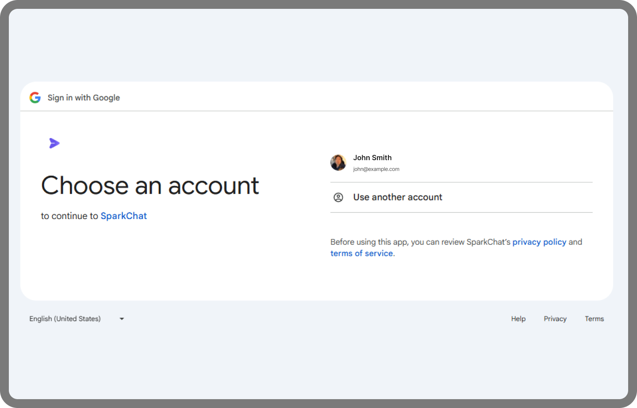Screen dimensions: 637x408
Task: Open the Privacy footer link
Action: pos(555,319)
